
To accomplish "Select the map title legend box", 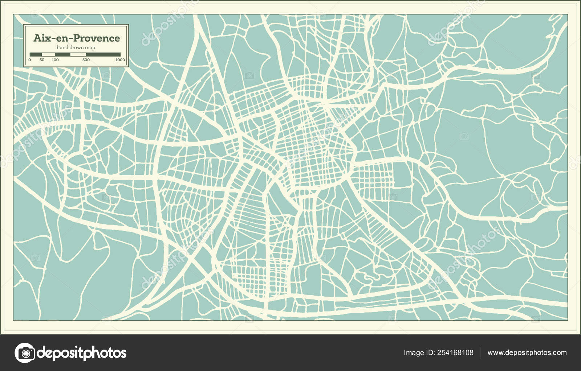I will (x=76, y=45).
